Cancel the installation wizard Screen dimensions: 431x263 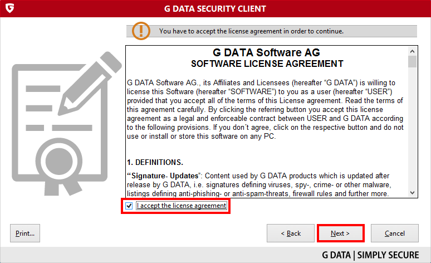(x=395, y=233)
